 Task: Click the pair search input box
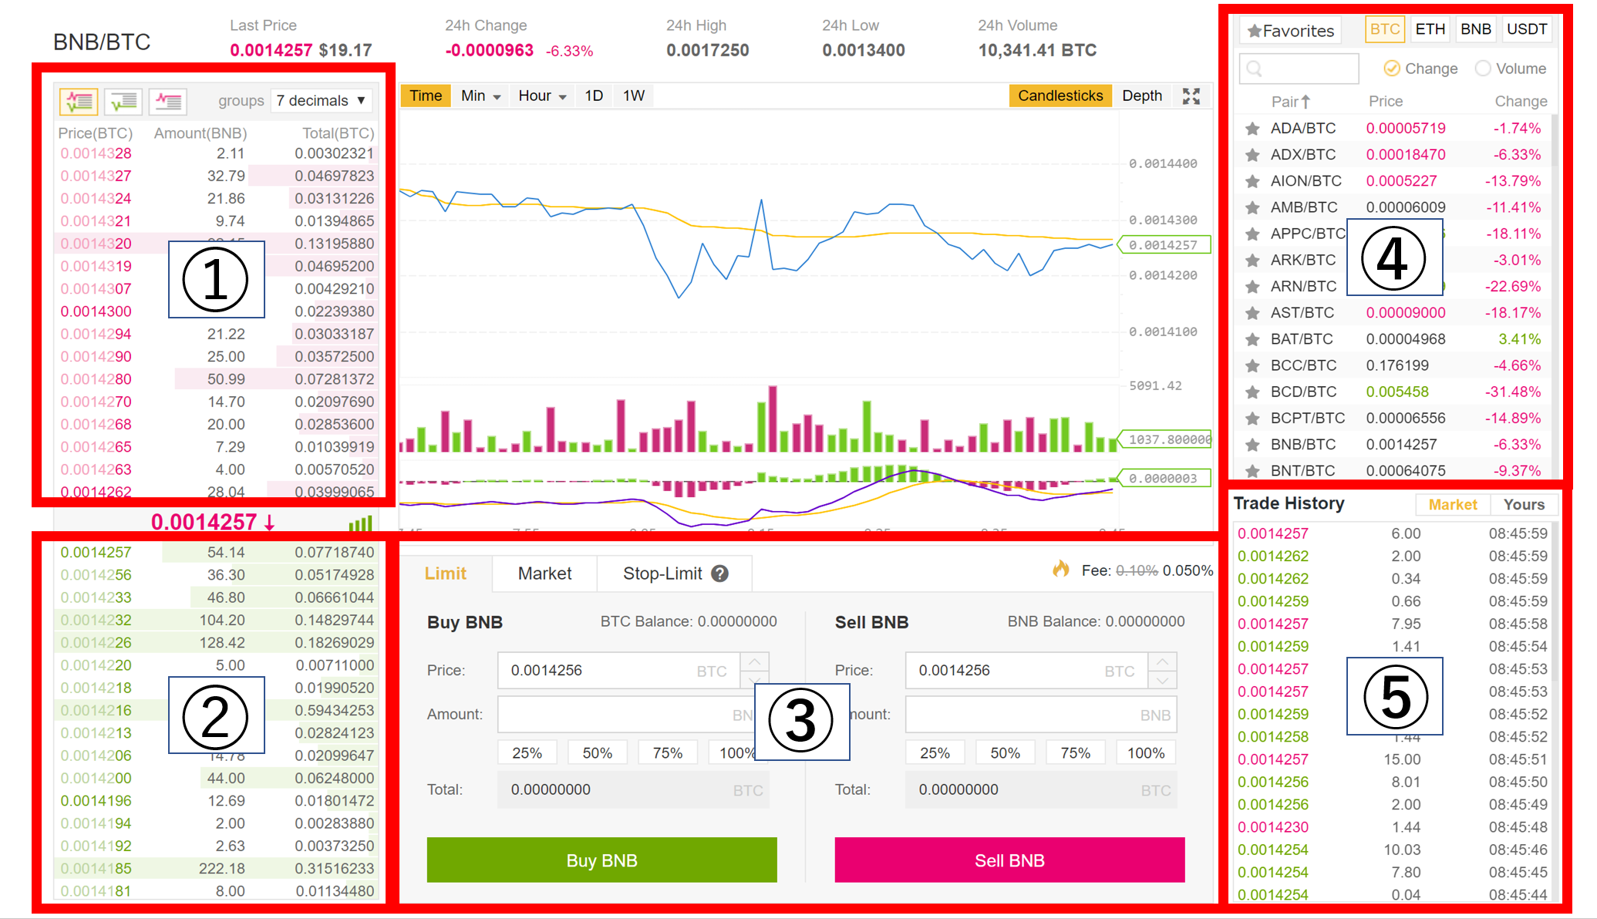tap(1299, 69)
